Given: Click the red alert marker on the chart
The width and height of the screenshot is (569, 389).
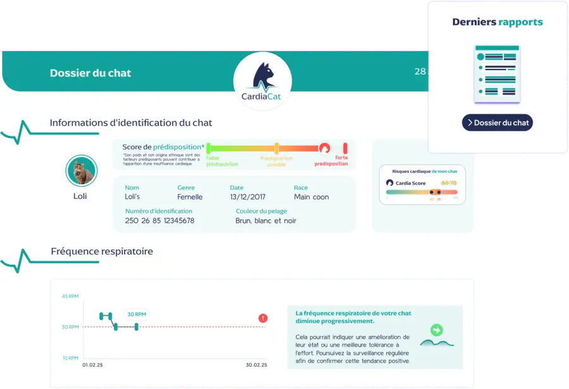Looking at the screenshot, I should 263,318.
